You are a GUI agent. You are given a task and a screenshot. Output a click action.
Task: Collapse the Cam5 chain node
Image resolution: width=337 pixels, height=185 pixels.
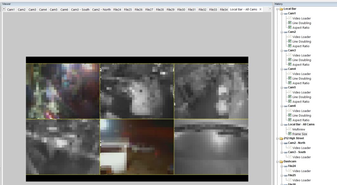[x=282, y=87]
